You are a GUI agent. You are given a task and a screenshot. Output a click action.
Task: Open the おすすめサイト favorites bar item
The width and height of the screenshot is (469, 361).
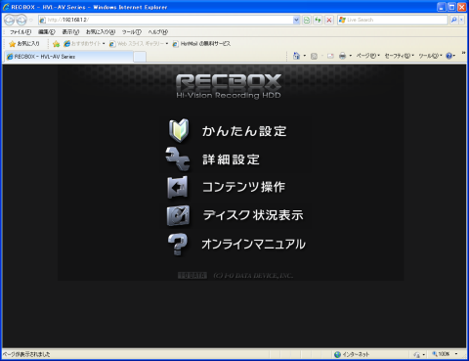tap(84, 43)
